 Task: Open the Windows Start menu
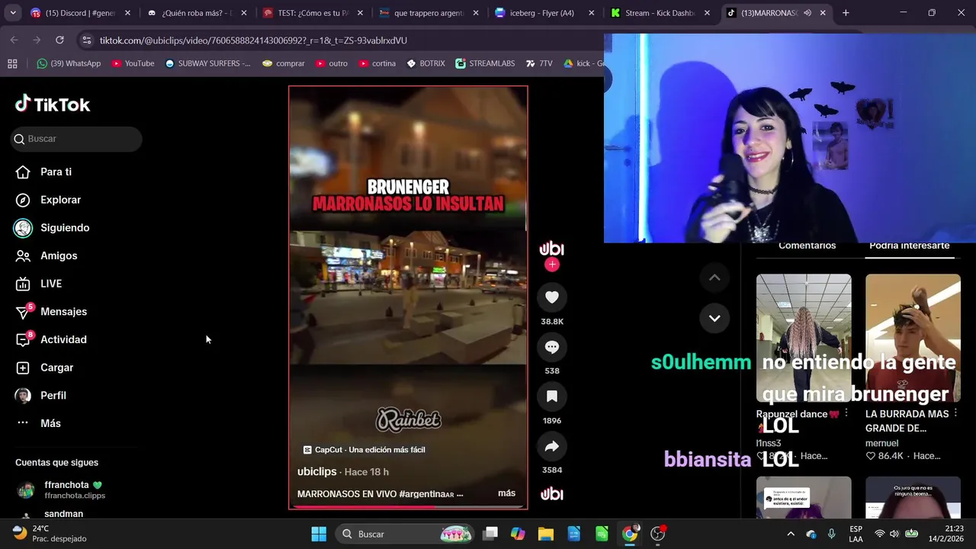319,534
